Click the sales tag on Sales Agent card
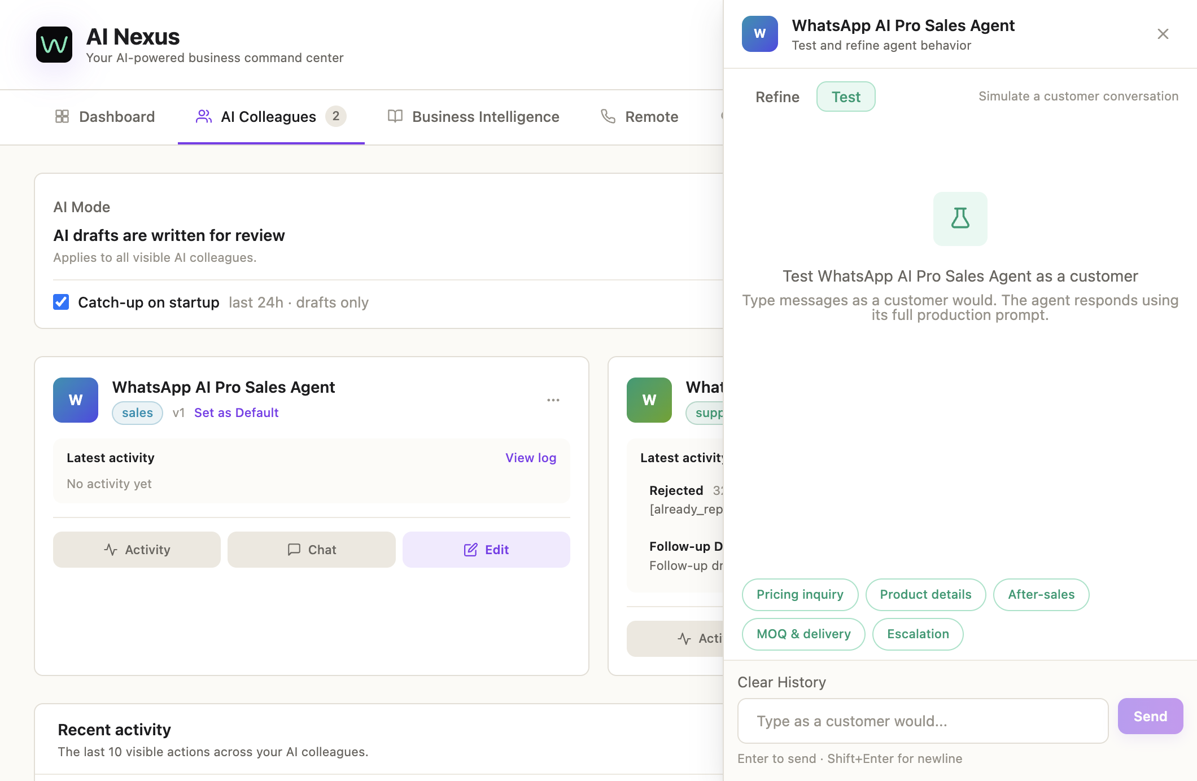This screenshot has height=781, width=1197. click(137, 413)
